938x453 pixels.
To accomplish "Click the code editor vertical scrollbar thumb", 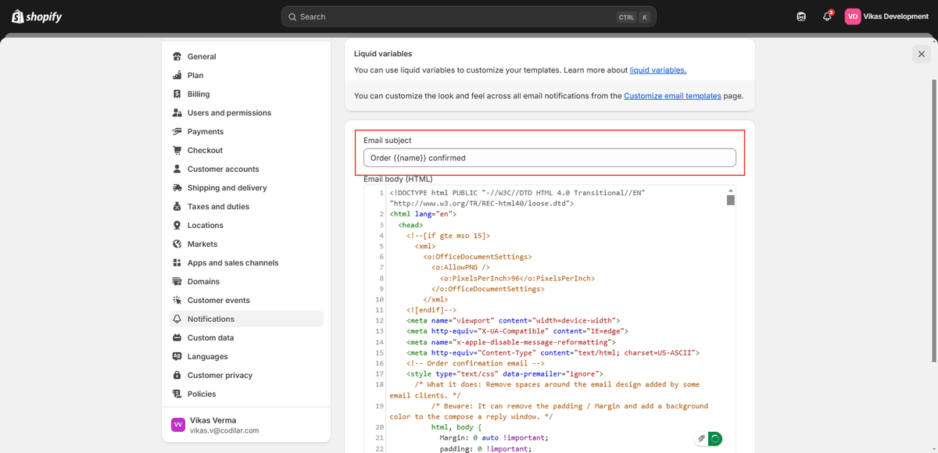I will [x=731, y=200].
